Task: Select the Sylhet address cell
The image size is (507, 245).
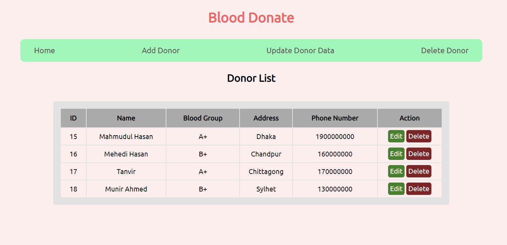Action: pyautogui.click(x=266, y=189)
